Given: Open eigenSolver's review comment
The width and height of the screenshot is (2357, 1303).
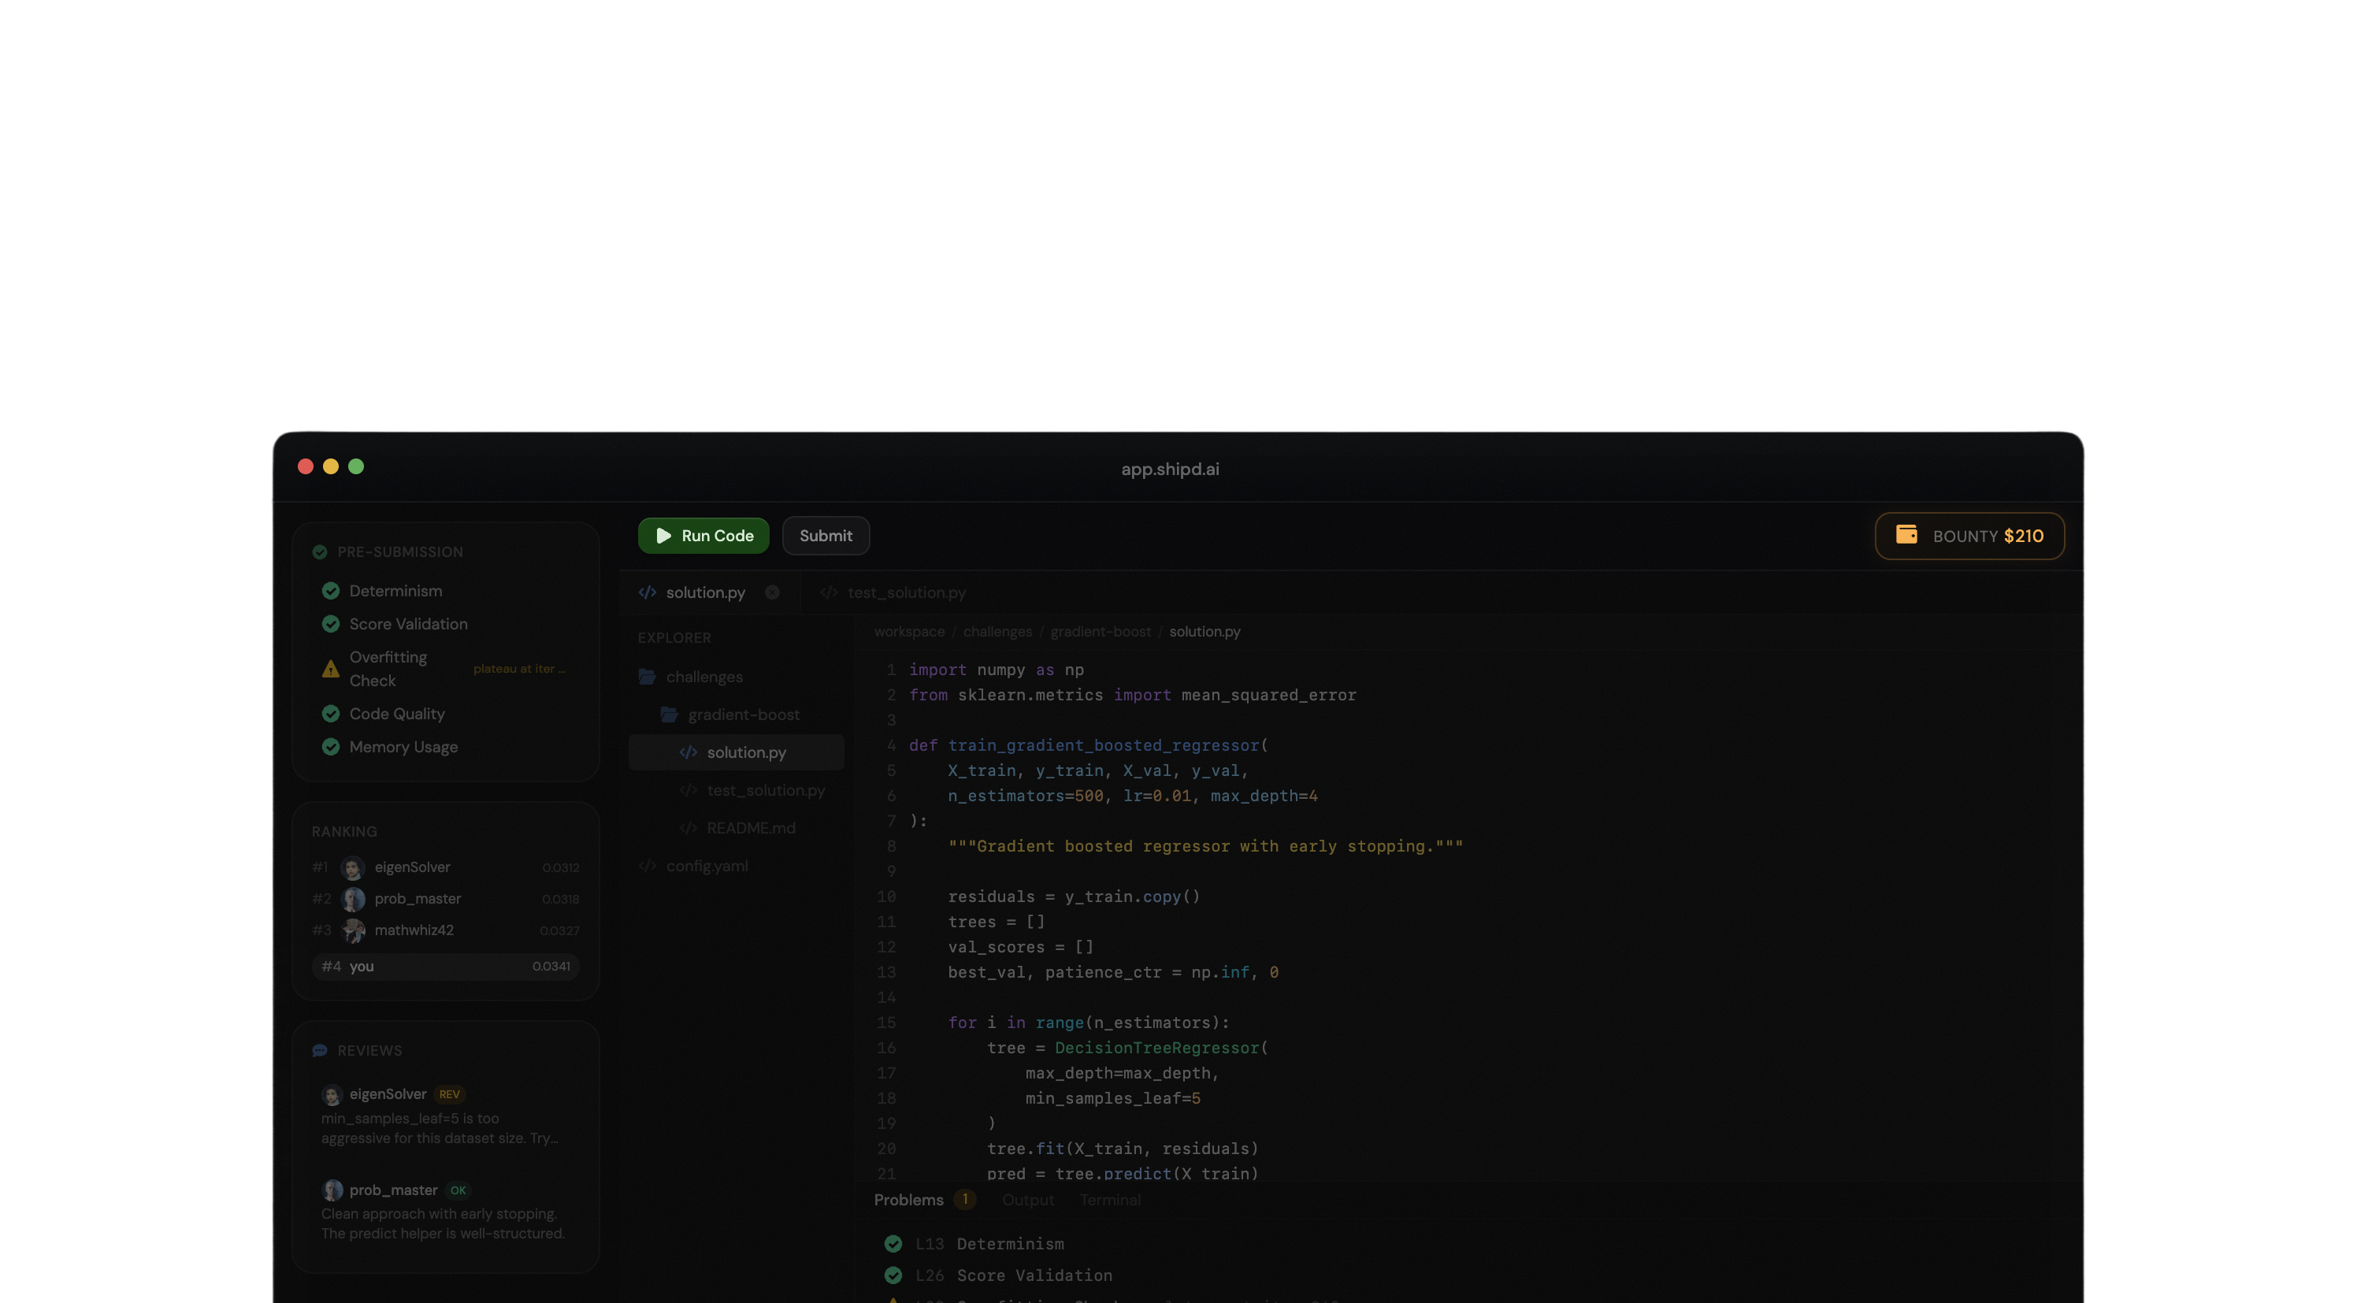Looking at the screenshot, I should 446,1116.
